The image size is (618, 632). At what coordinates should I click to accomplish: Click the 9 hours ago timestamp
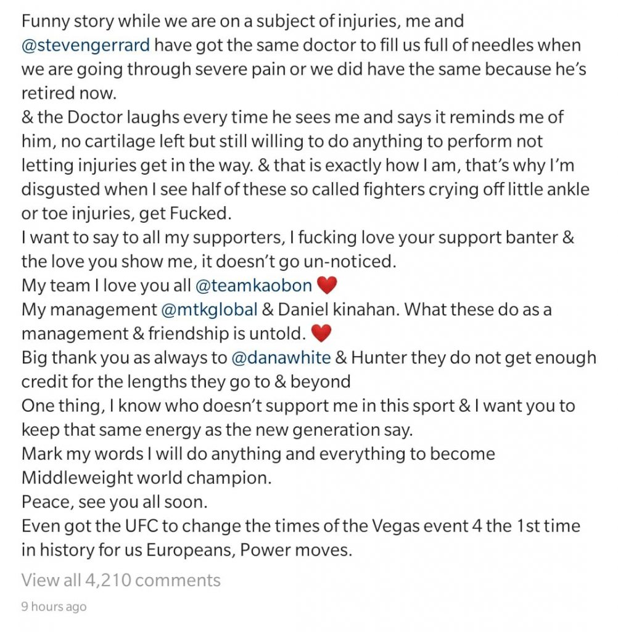(x=54, y=607)
